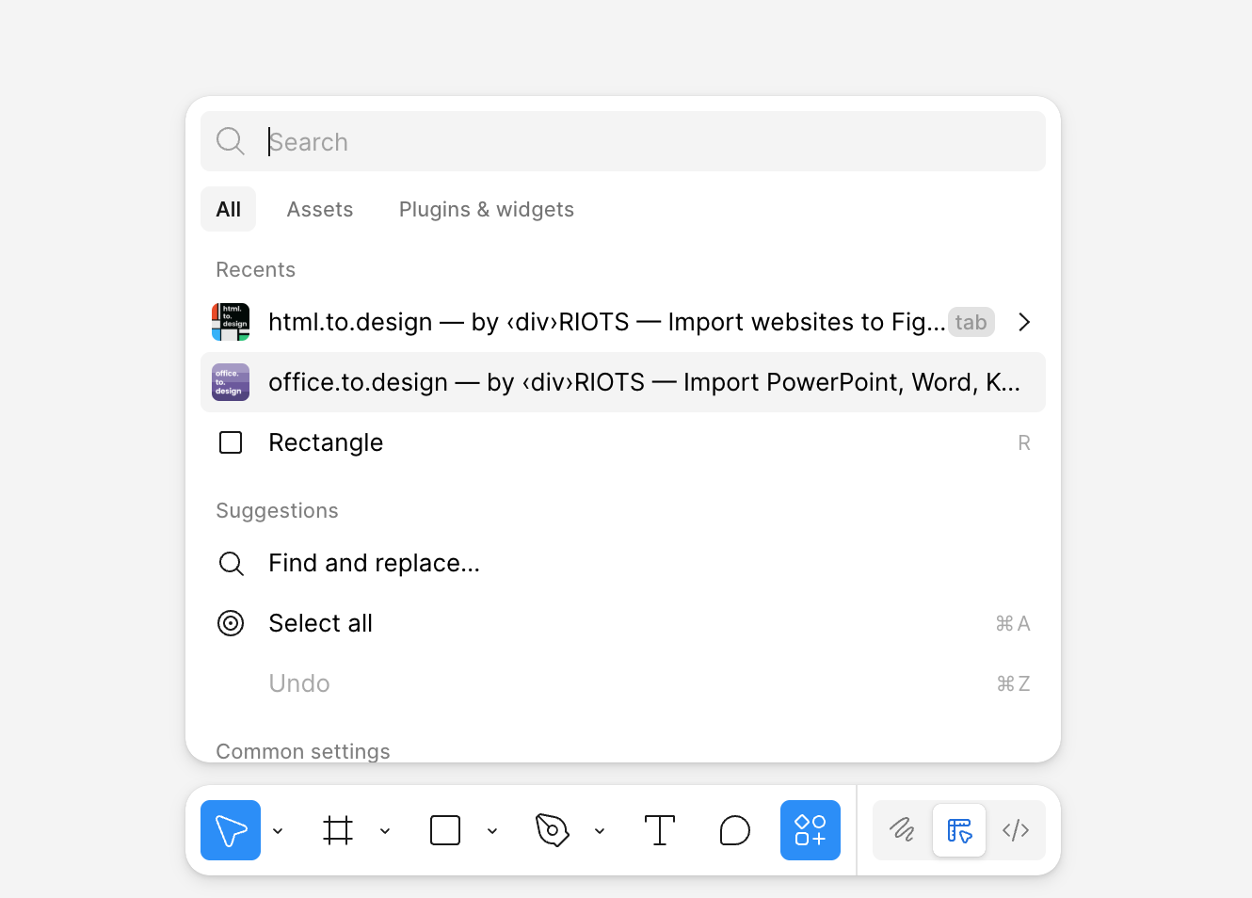Choose Select all suggestion
This screenshot has width=1252, height=898.
(623, 623)
